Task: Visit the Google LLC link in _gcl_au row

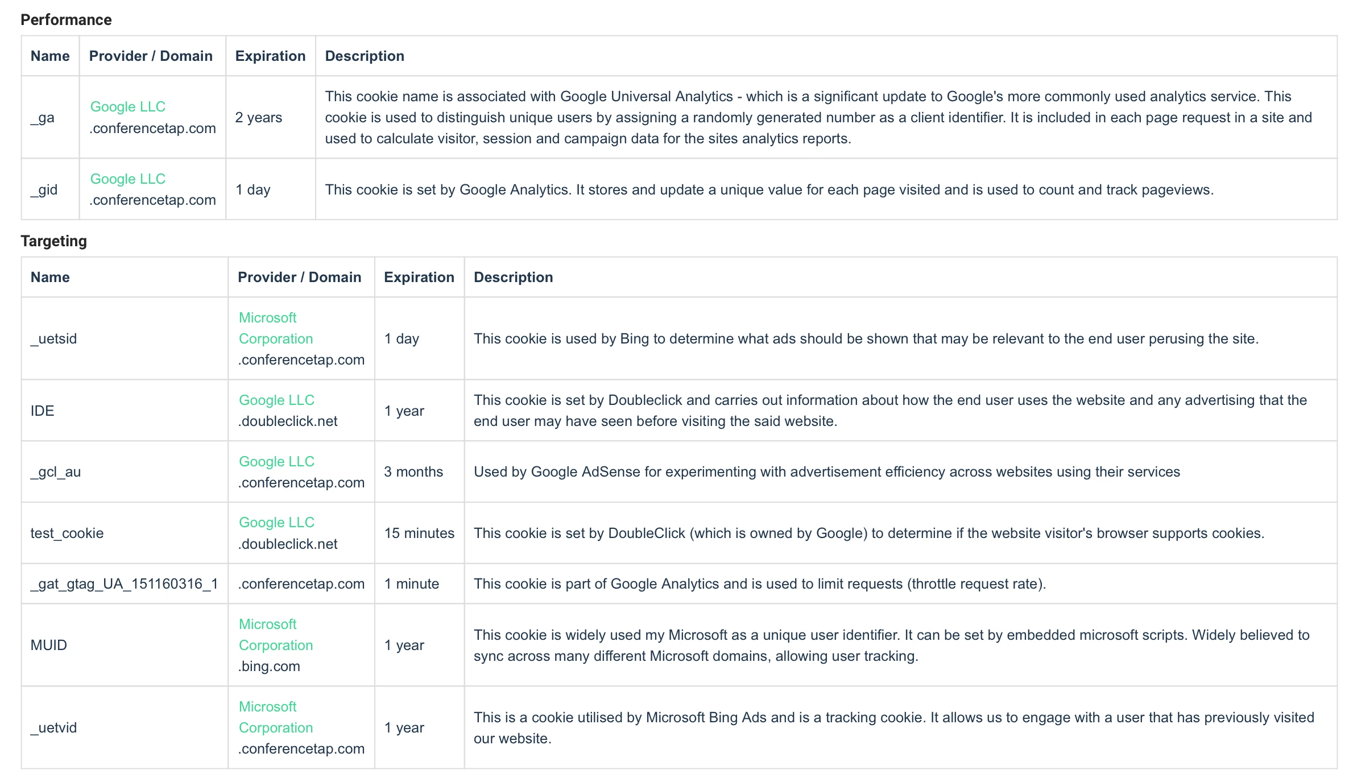Action: pos(276,461)
